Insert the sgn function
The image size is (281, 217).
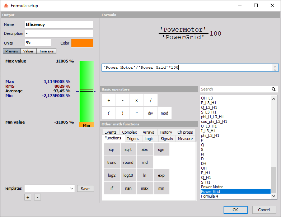[161, 149]
